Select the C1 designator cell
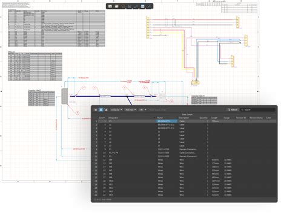This screenshot has height=218, width=287. (131, 121)
